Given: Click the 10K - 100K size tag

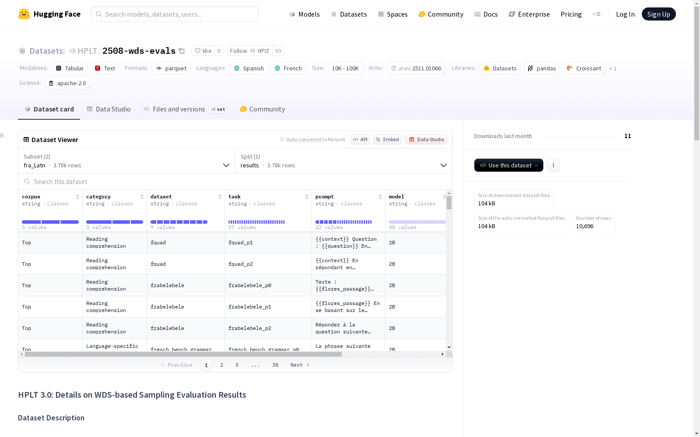Looking at the screenshot, I should pos(345,68).
